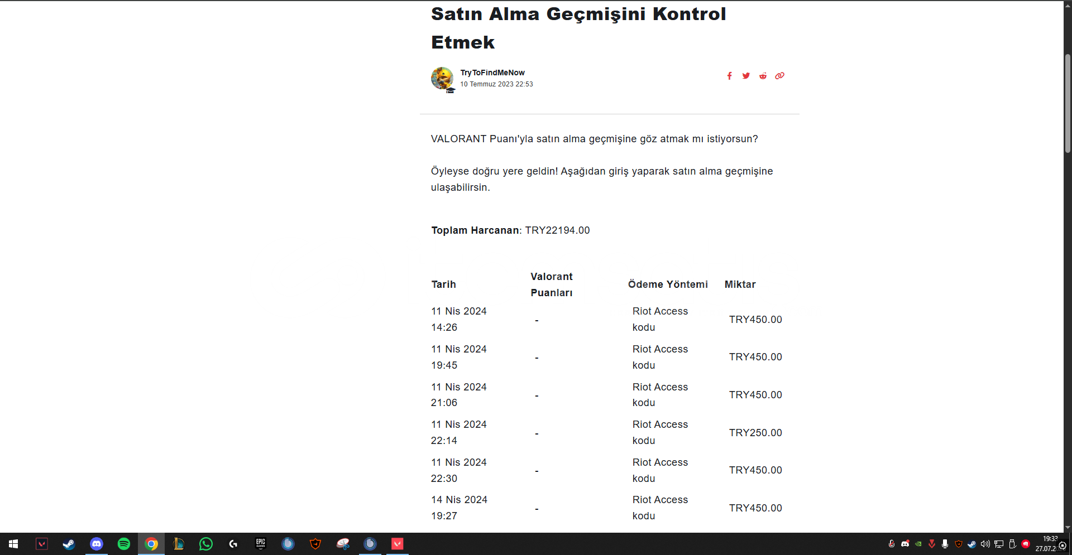Open the Steam tray icon
Screen dimensions: 1072x555
(972, 544)
